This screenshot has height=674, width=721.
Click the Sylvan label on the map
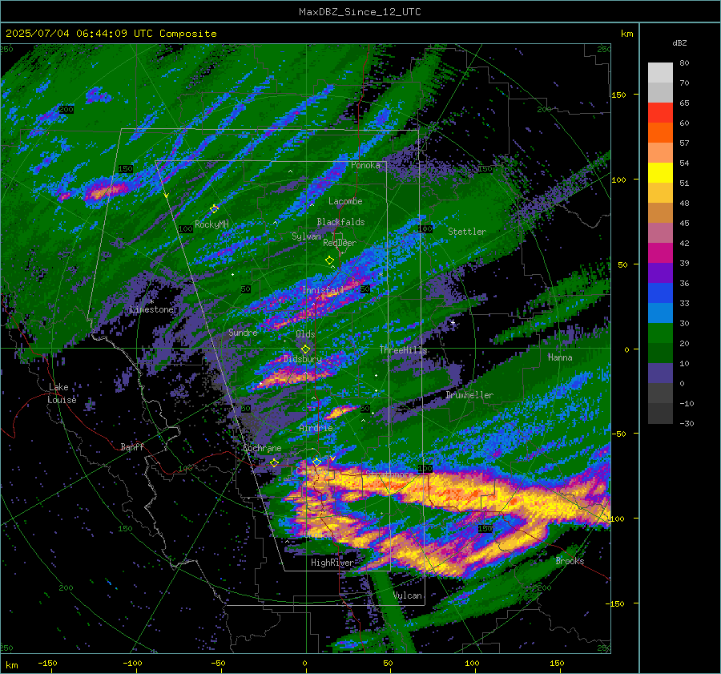[x=306, y=236]
